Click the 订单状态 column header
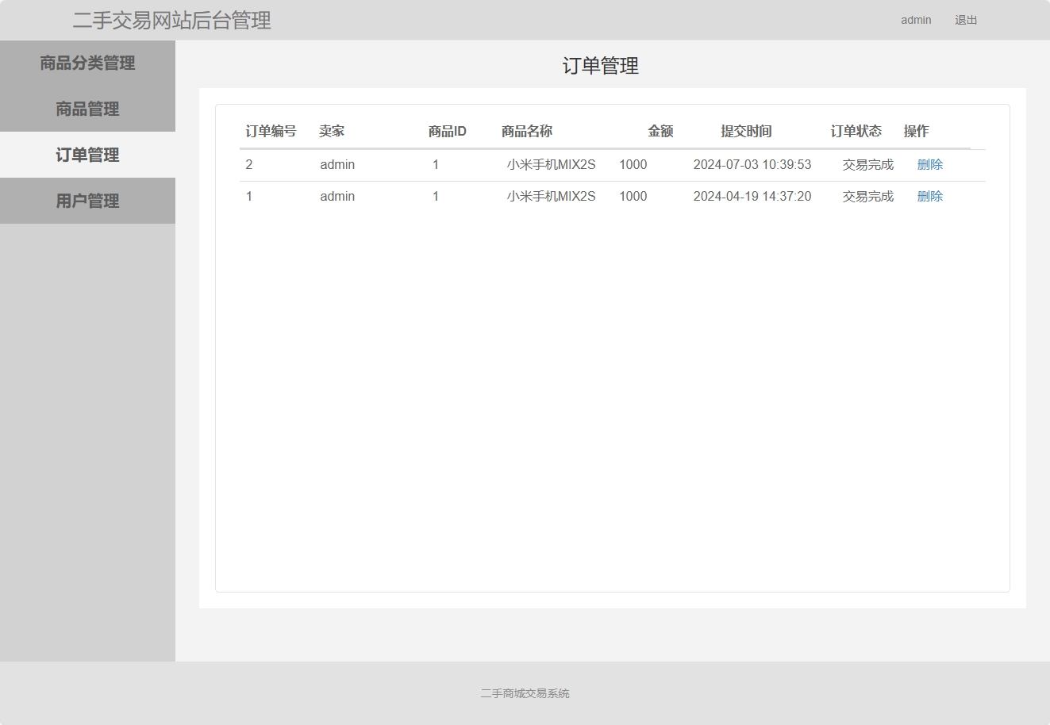Screen dimensions: 1050x725 coord(856,131)
